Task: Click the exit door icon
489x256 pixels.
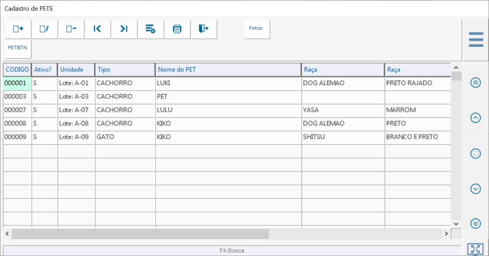Action: [204, 29]
